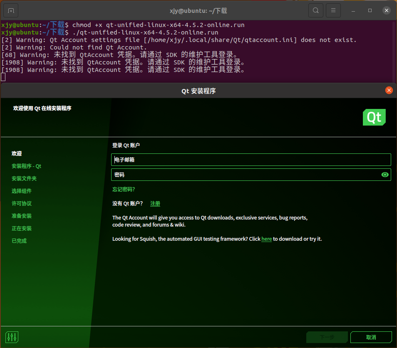Close the Qt 安装程序 window
397x348 pixels.
pyautogui.click(x=389, y=90)
